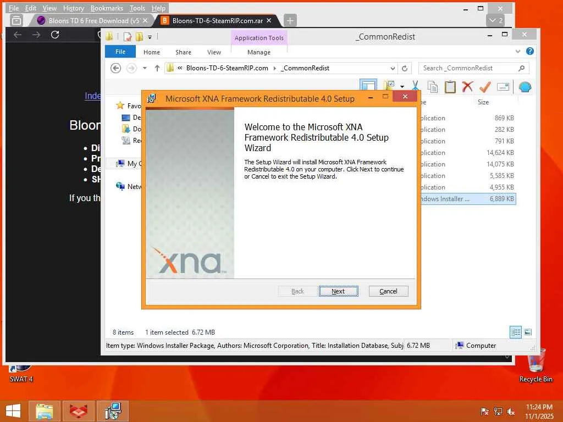Expand the address bar history dropdown
The image size is (563, 422).
[393, 68]
